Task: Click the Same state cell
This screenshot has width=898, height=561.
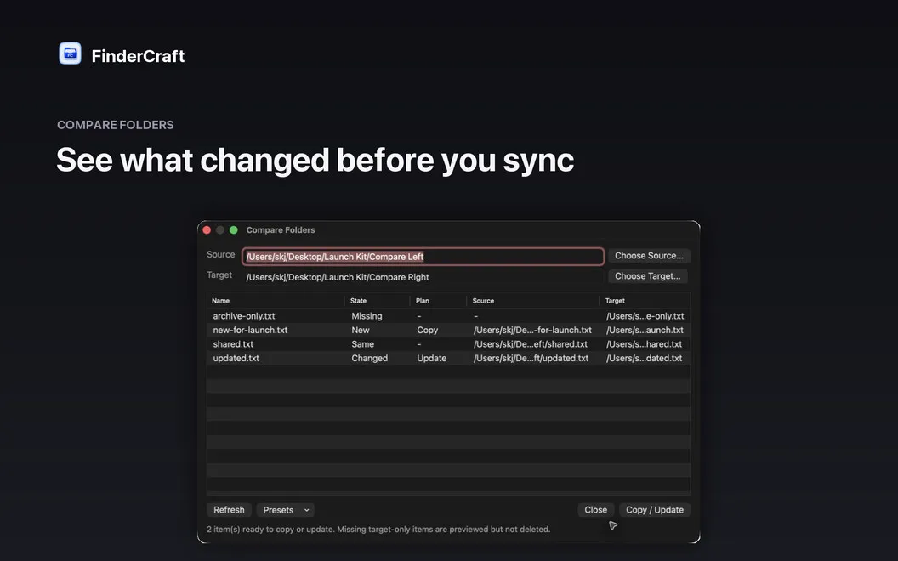Action: (x=362, y=344)
